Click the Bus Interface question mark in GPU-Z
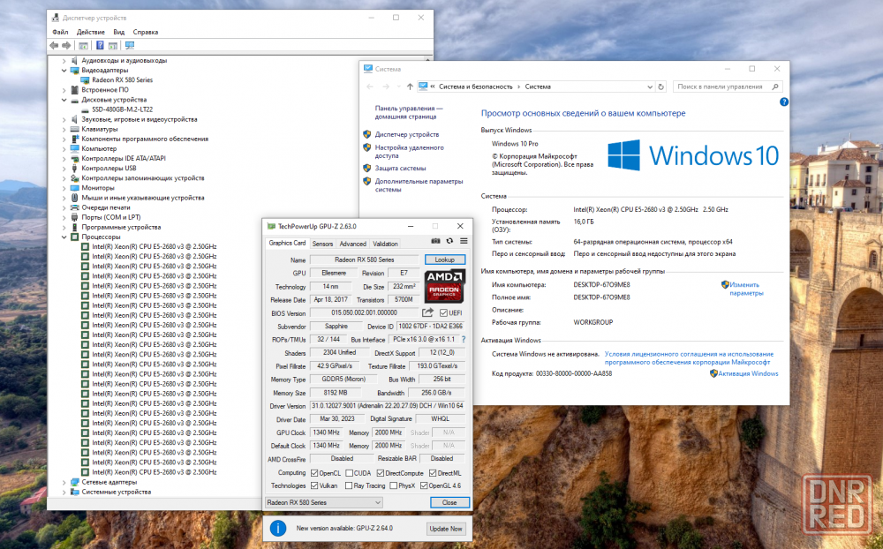Viewport: 883px width, 549px height. point(464,340)
